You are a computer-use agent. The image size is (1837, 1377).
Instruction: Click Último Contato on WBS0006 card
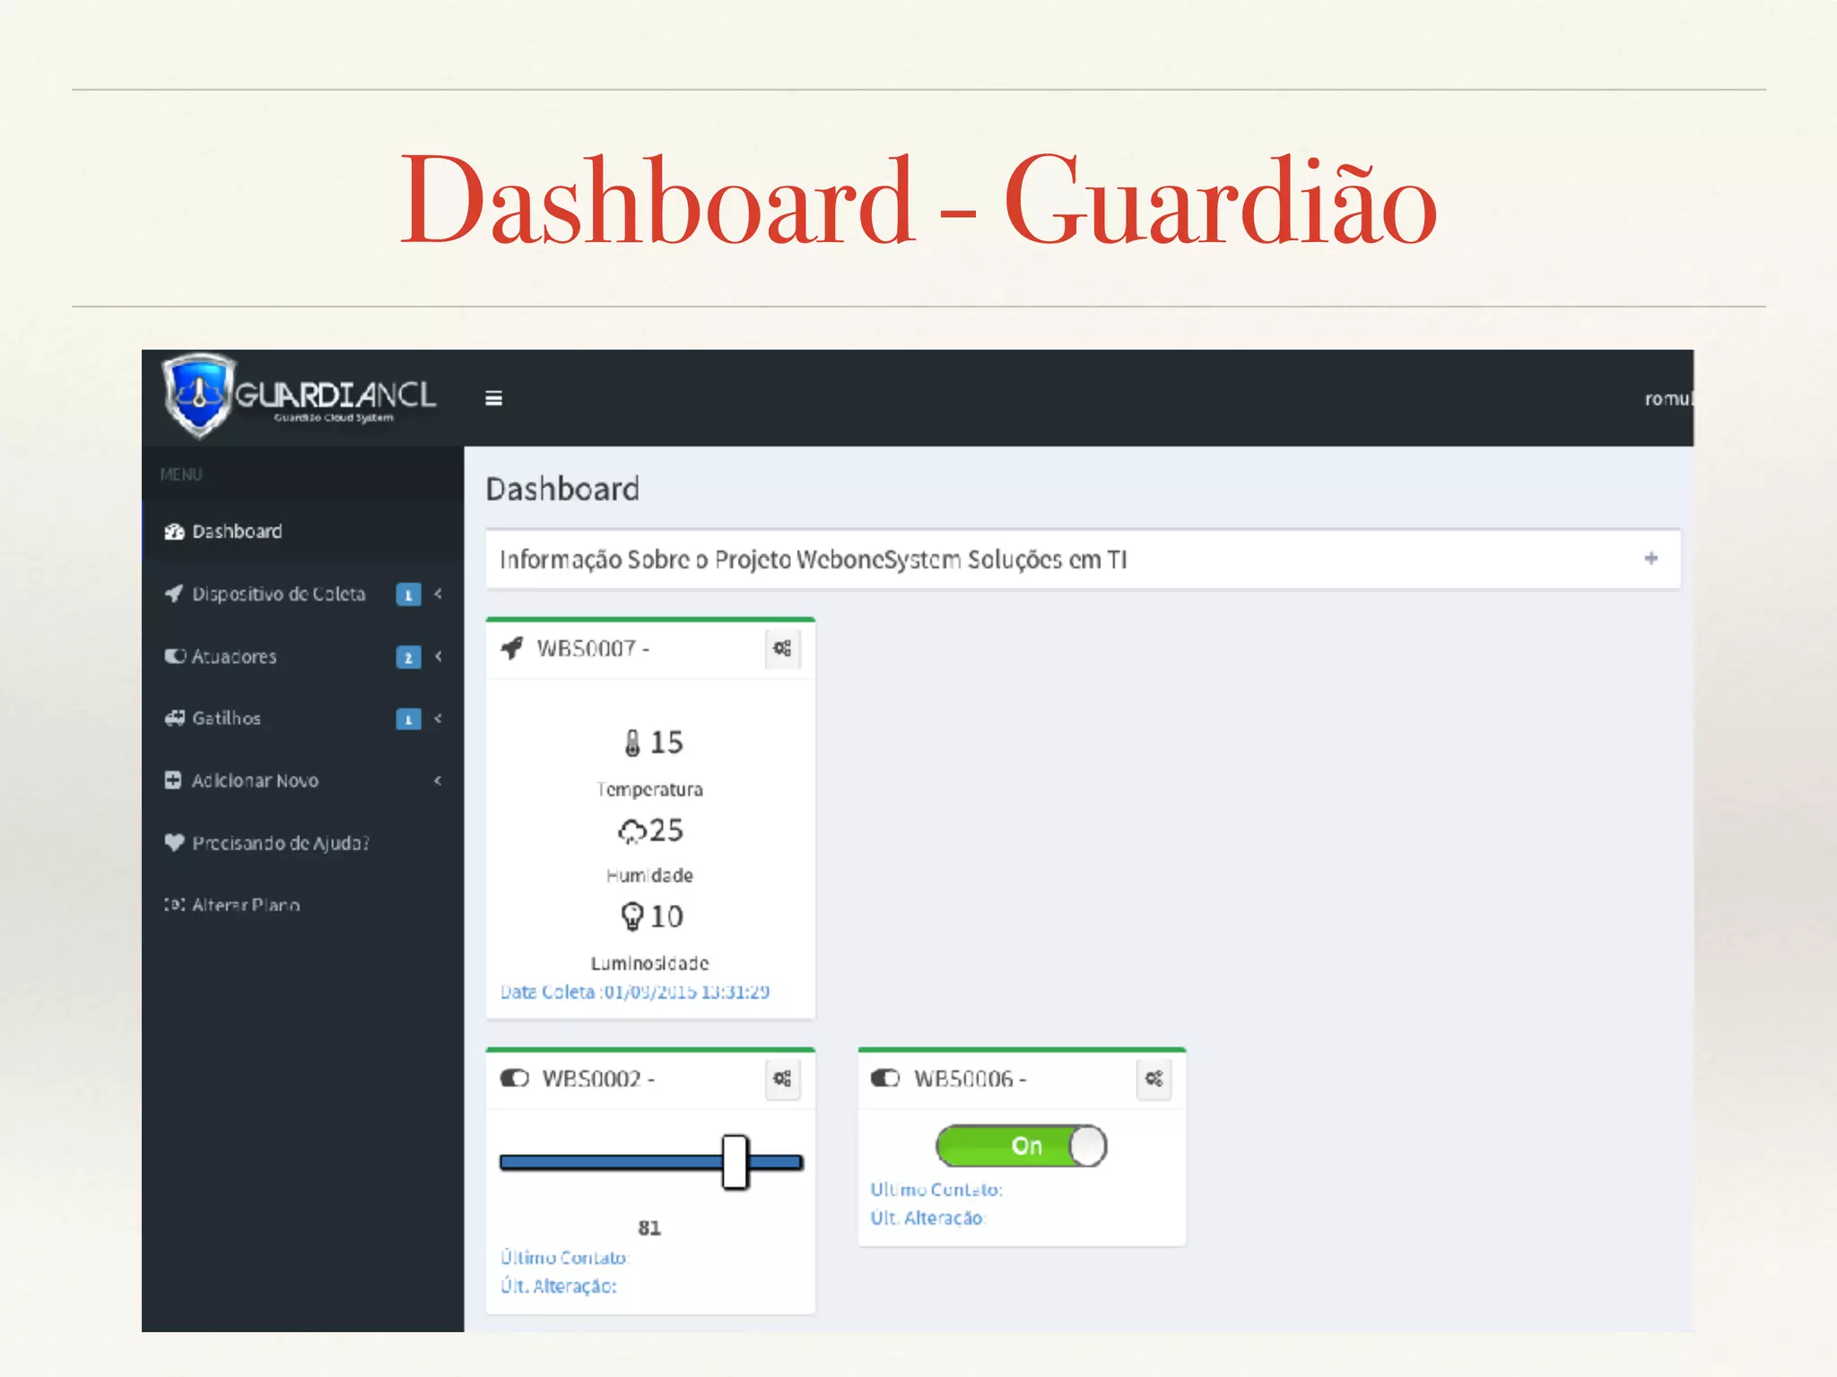pyautogui.click(x=936, y=1190)
